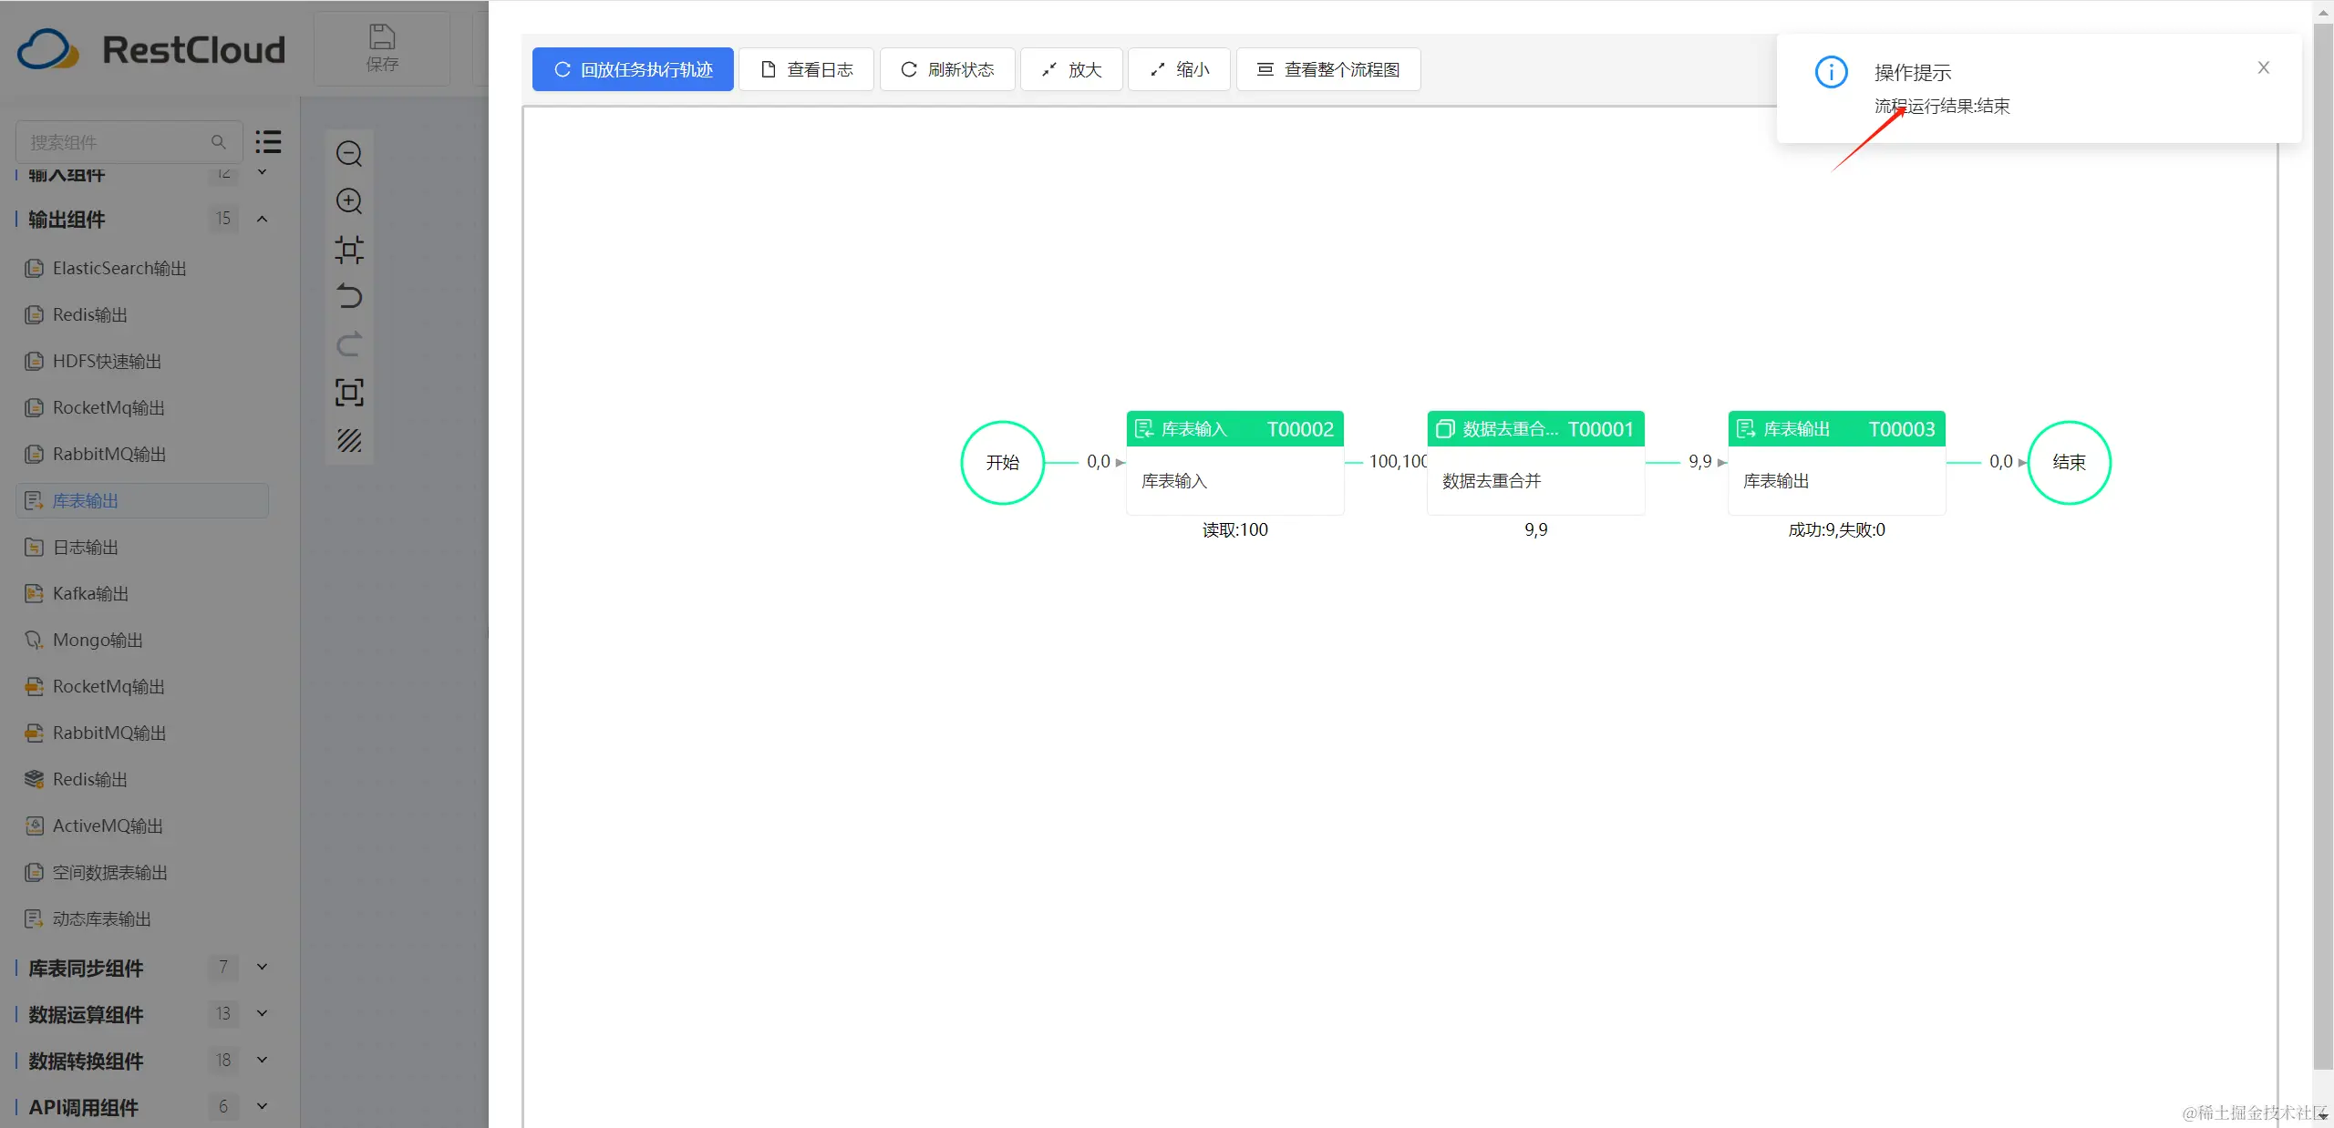Image resolution: width=2334 pixels, height=1128 pixels.
Task: Click the fit-to-center canvas icon
Action: [349, 250]
